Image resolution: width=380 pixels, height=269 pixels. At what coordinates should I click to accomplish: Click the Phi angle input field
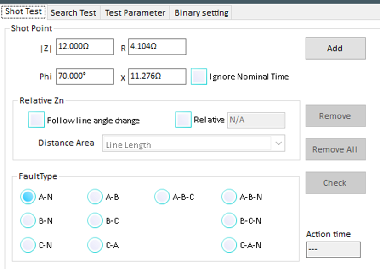[x=85, y=77]
